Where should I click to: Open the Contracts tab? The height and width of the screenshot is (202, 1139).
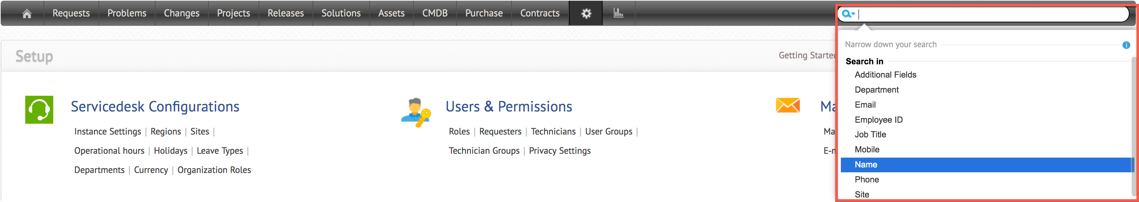pos(540,14)
